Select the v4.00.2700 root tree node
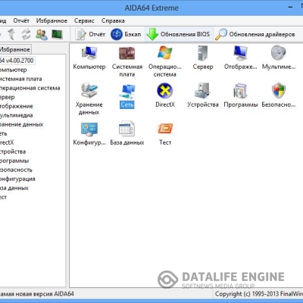 point(17,61)
